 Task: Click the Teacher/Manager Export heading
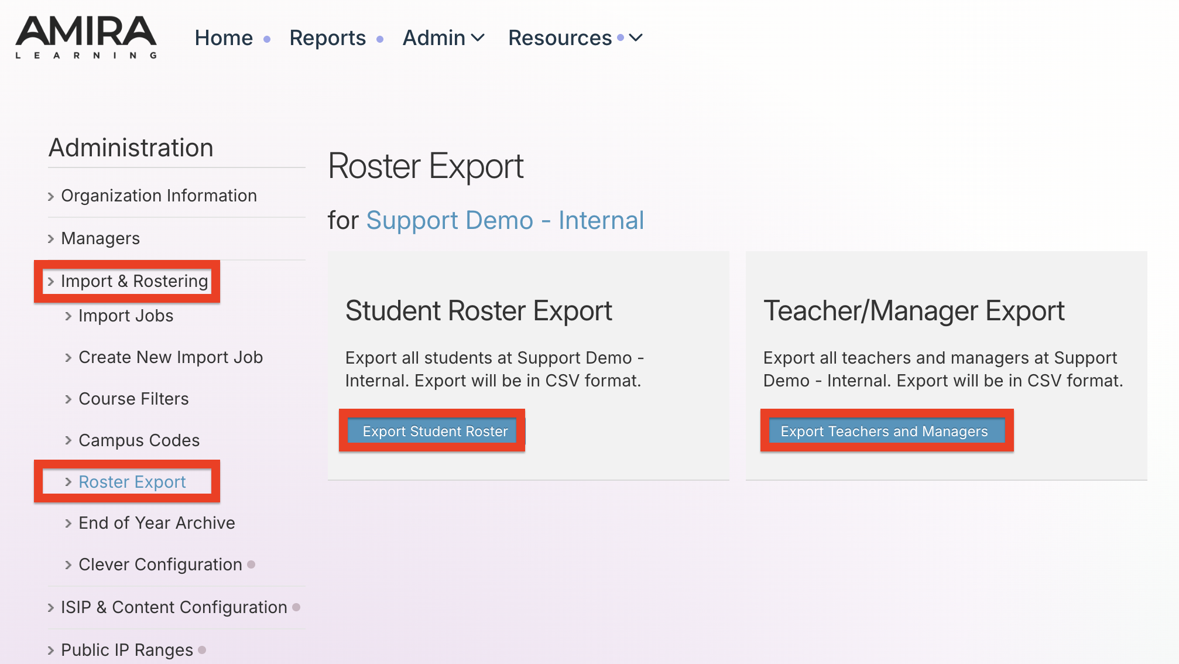914,311
